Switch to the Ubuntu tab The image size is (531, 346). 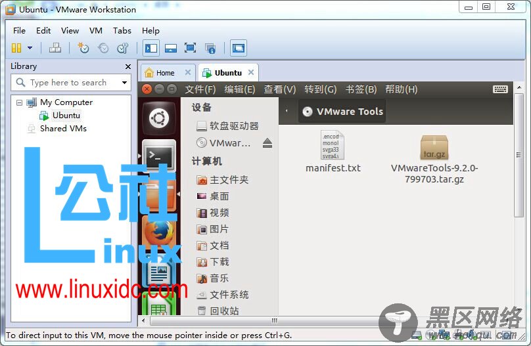(228, 73)
